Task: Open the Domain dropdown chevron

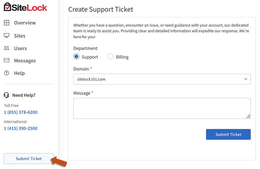Action: [x=246, y=79]
